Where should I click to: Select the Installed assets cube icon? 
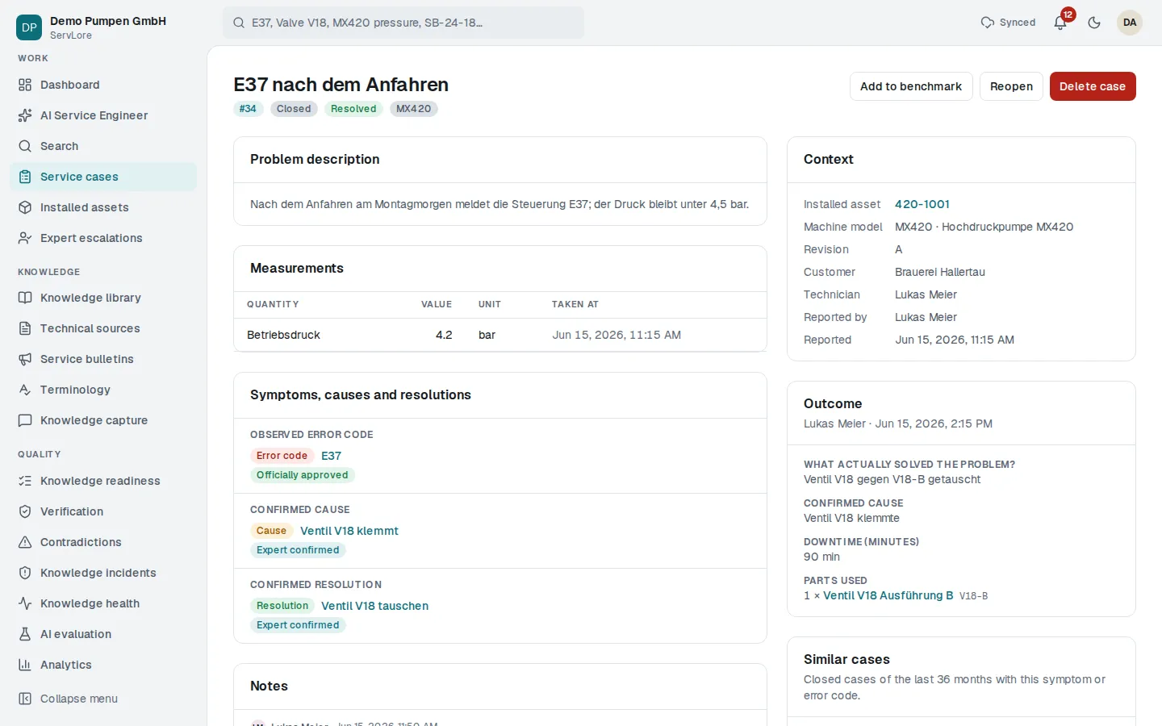coord(25,207)
